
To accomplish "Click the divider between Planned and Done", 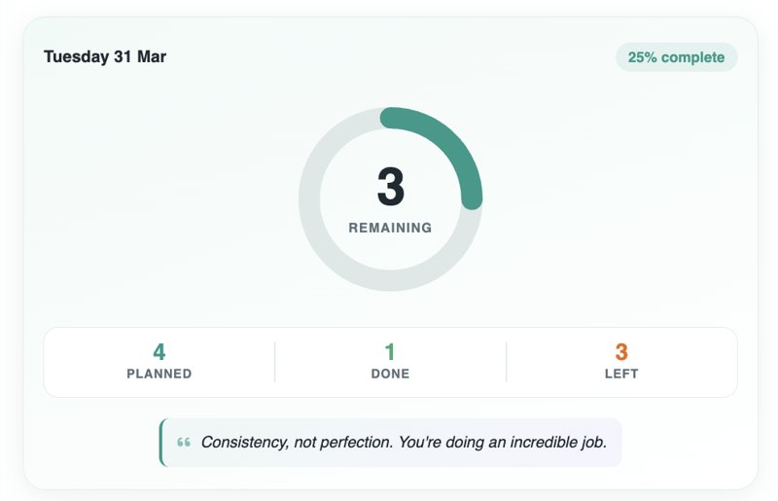I will coord(275,362).
